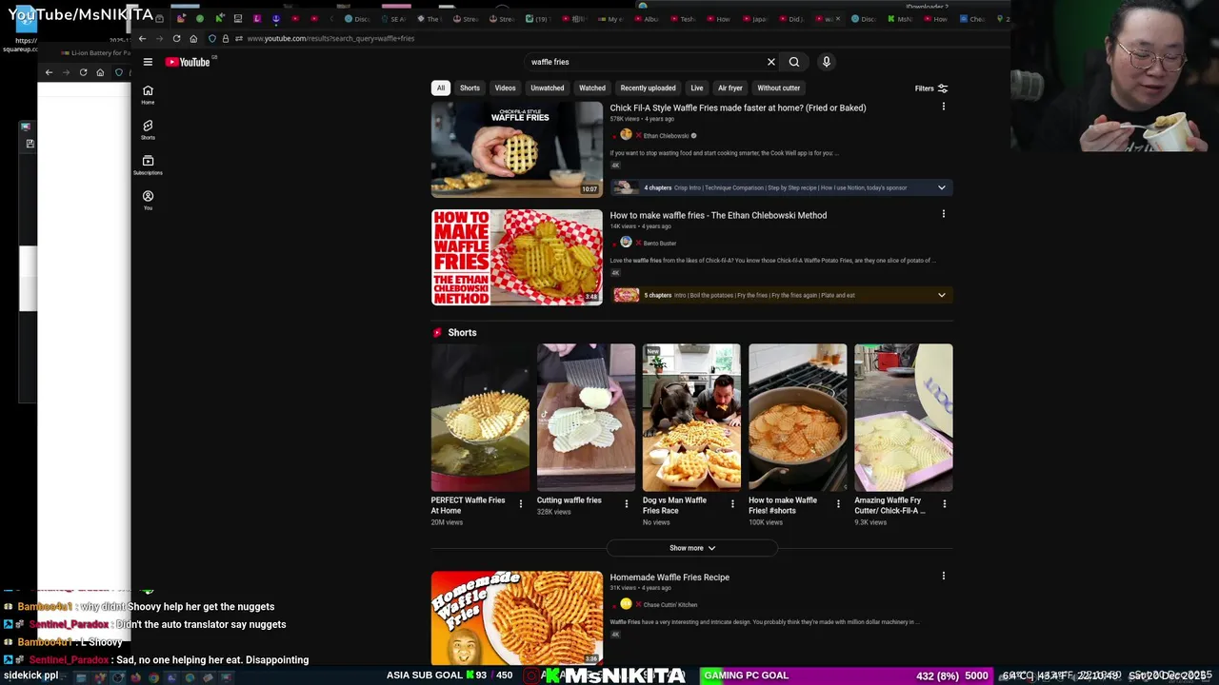
Task: Open Chick Fil-A Style Waffle Fries video title
Action: (x=738, y=108)
